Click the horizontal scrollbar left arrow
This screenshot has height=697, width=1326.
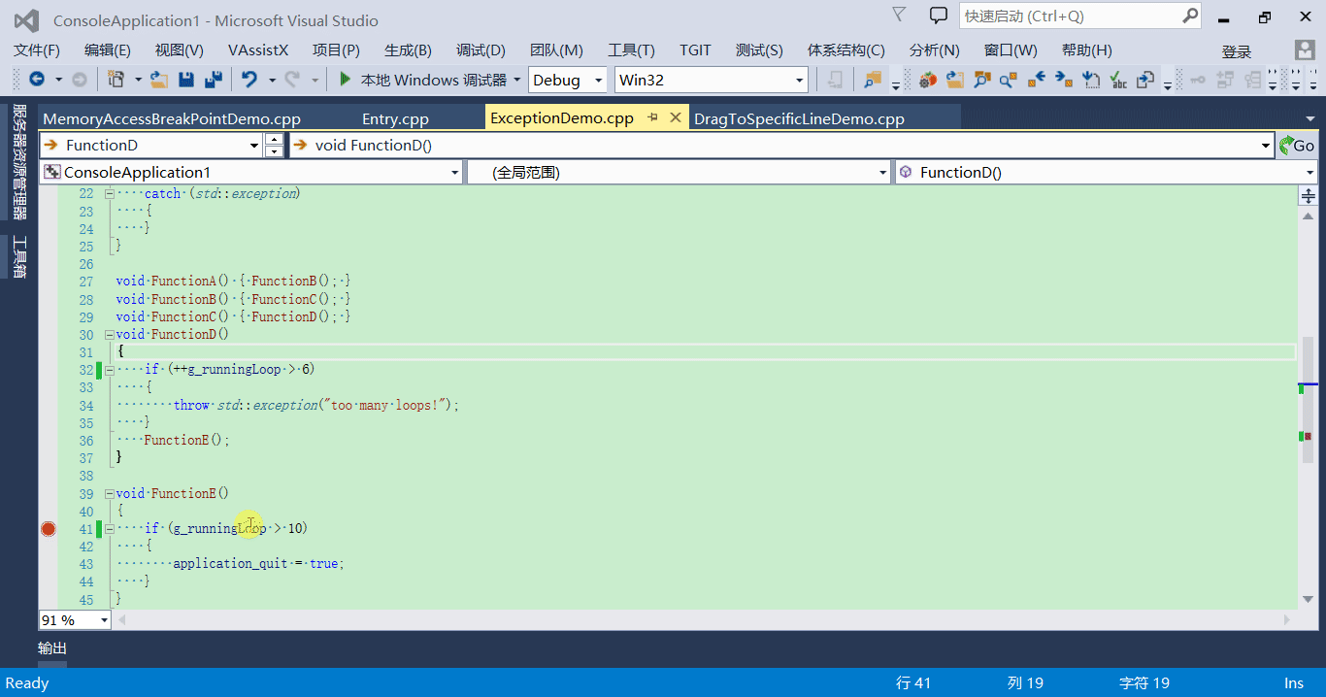tap(121, 619)
